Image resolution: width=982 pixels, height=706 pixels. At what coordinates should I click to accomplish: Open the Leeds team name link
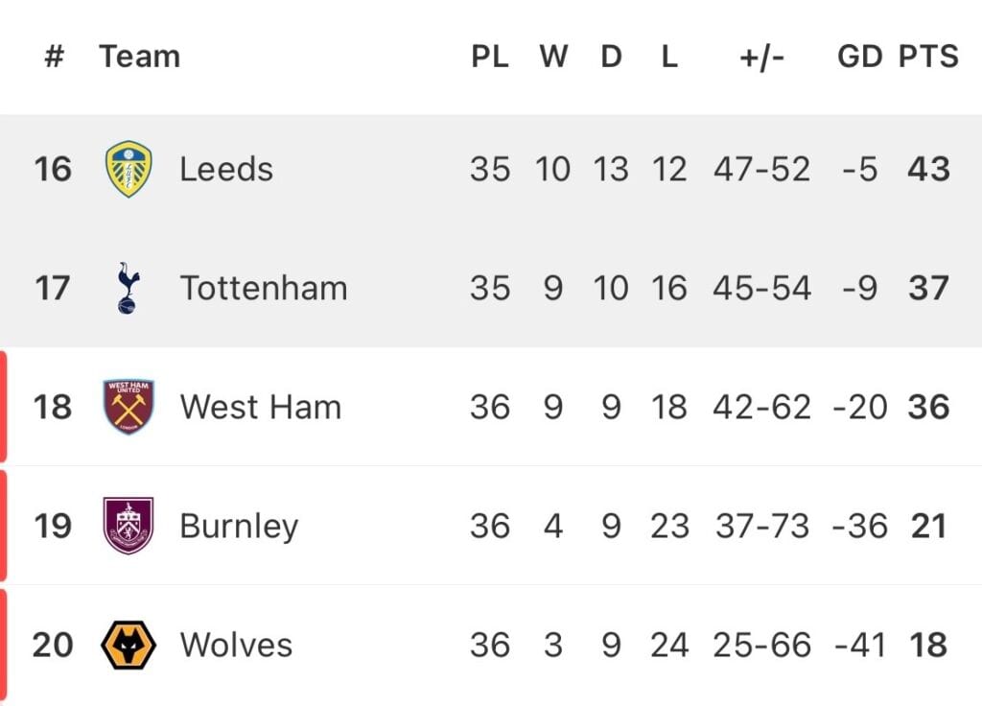click(226, 169)
